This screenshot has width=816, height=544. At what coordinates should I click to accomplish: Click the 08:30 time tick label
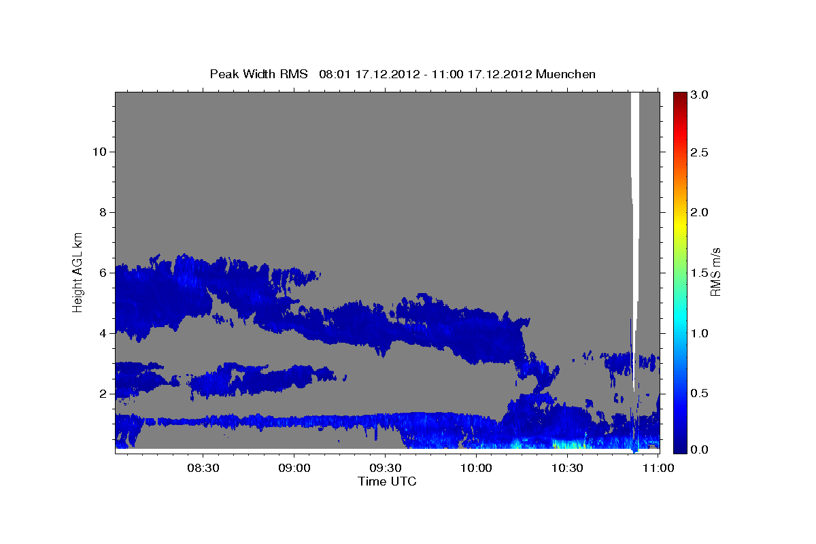coord(203,468)
